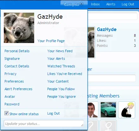Open the Signature settings
139x131 pixels.
(x=12, y=59)
